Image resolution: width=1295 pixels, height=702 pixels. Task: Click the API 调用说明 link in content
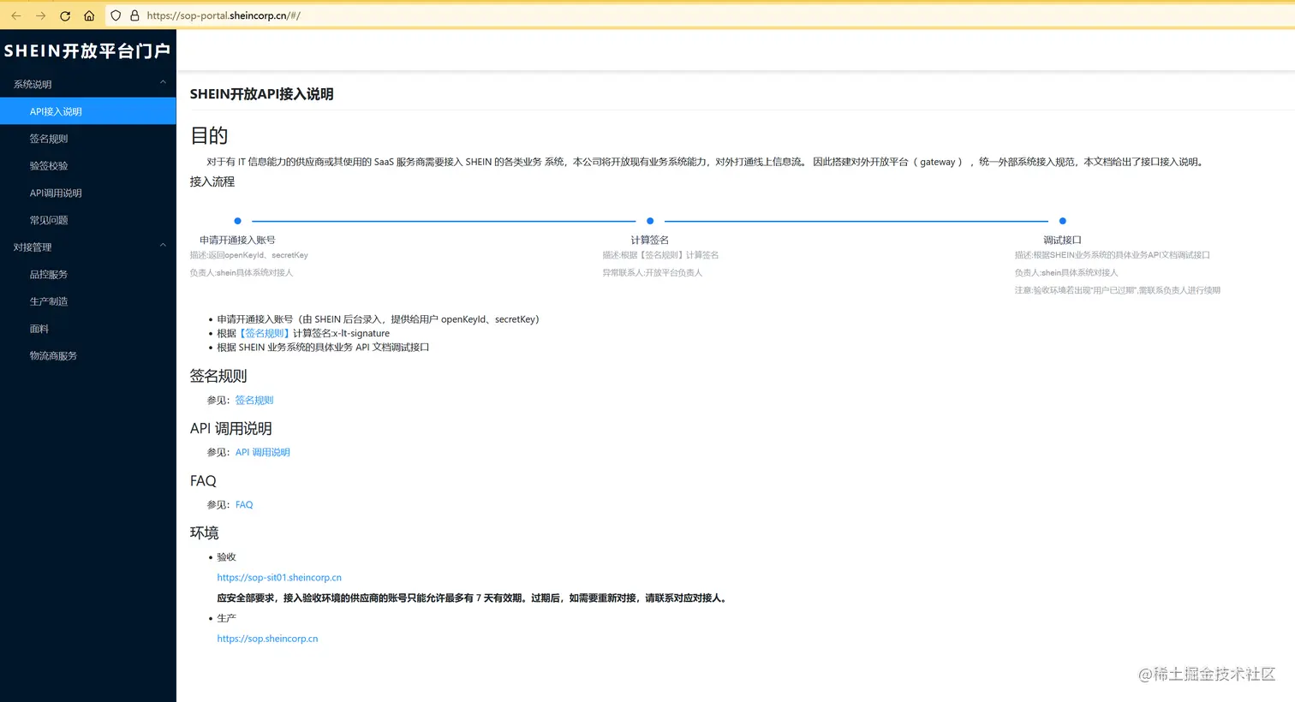262,452
